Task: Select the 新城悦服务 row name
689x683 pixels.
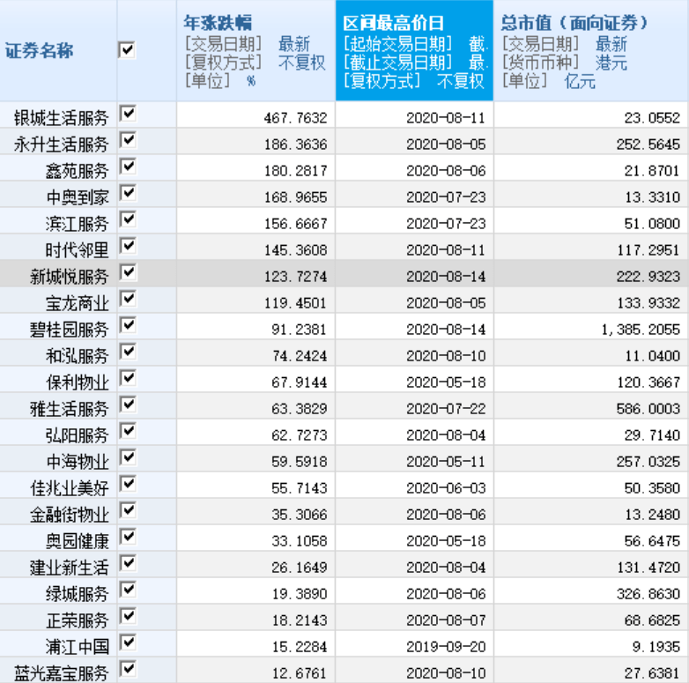Action: click(x=59, y=274)
